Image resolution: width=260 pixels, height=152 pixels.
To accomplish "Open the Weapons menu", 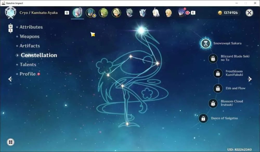I will point(30,37).
